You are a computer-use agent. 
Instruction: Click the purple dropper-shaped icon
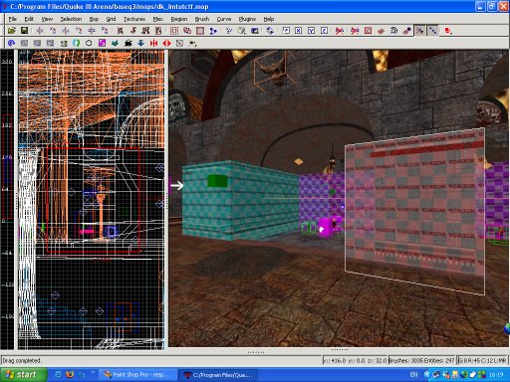pyautogui.click(x=406, y=31)
